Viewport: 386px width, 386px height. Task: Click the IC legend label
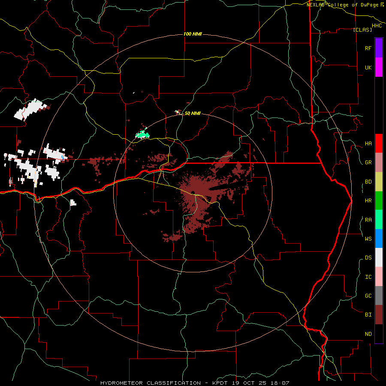coord(368,277)
